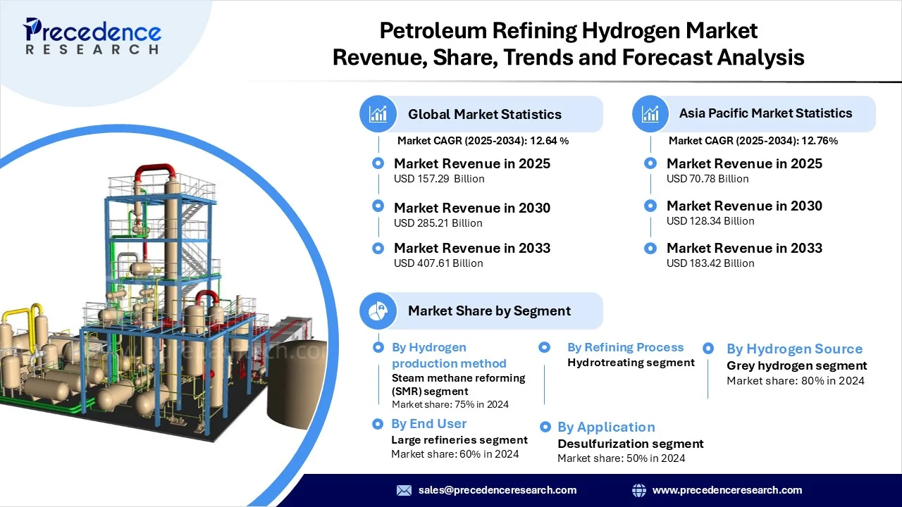902x507 pixels.
Task: Click the Market Share by Segment pie icon
Action: click(x=378, y=311)
